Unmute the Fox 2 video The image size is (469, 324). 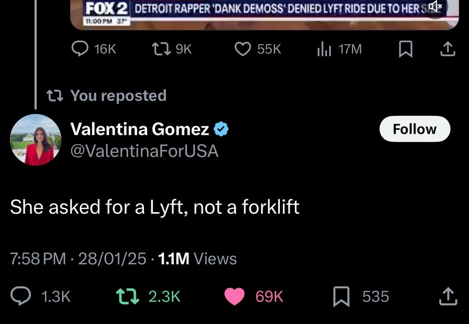[436, 7]
